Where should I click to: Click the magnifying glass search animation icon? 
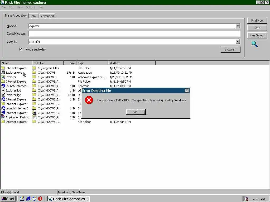[x=254, y=44]
